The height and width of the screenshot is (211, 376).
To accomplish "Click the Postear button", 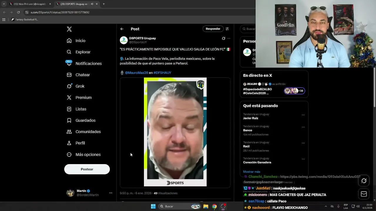I will 87,169.
